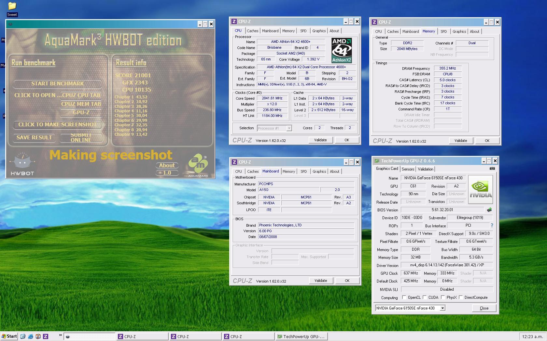Expand the quick launch overflow chevron
Image resolution: width=547 pixels, height=341 pixels.
tap(60, 335)
